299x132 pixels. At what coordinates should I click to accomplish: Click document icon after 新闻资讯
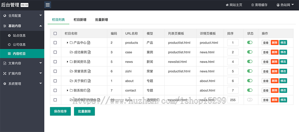point(89,62)
